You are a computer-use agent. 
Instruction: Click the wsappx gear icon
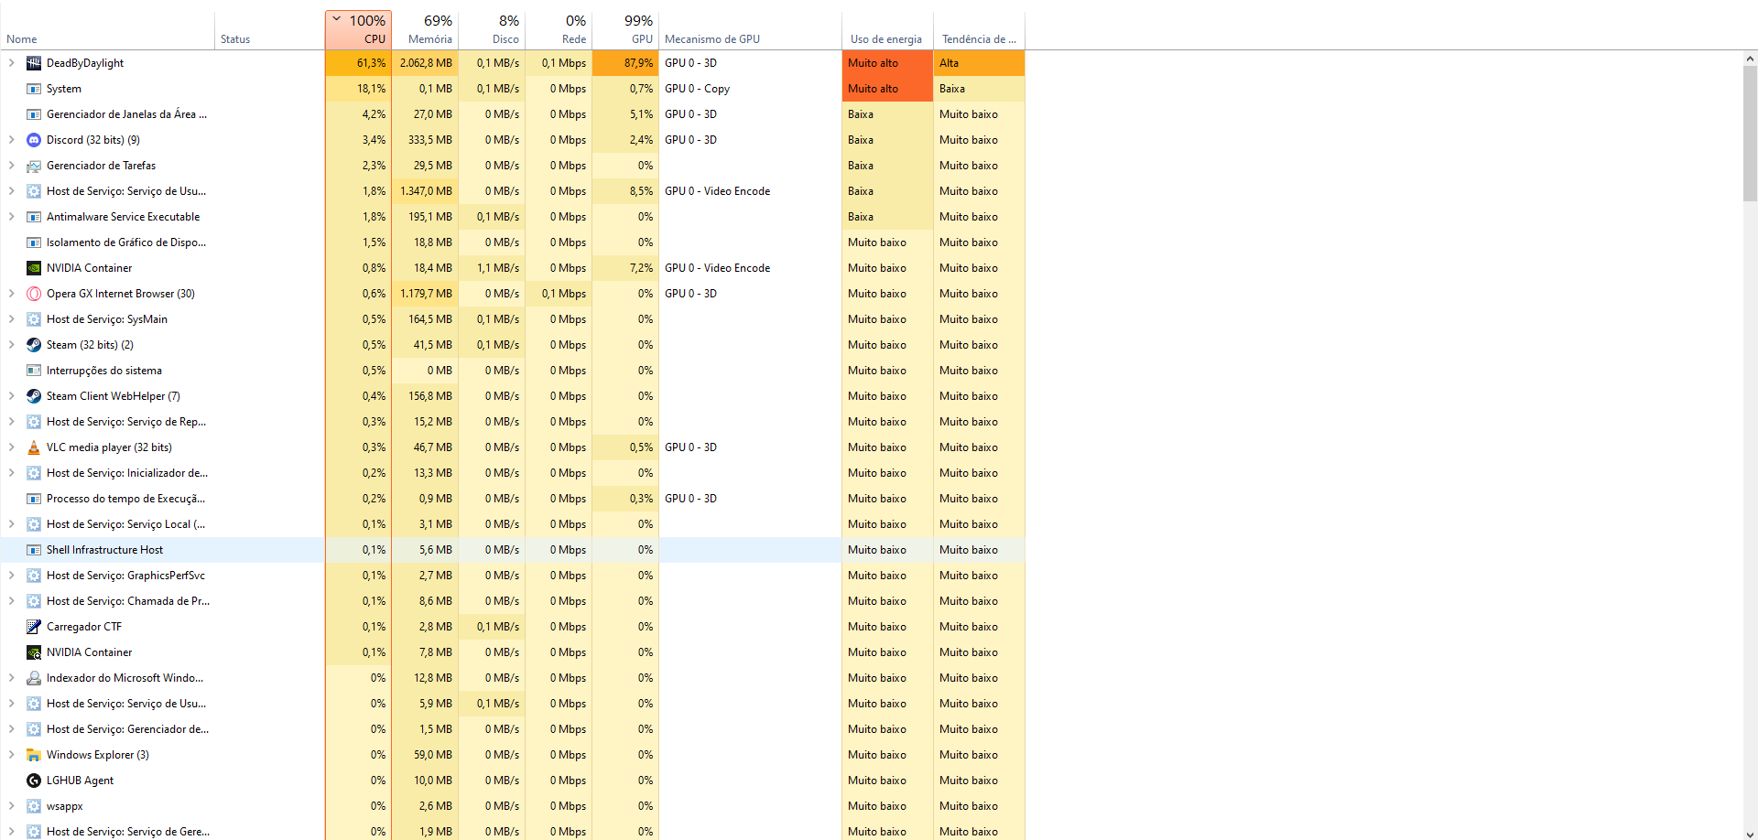pyautogui.click(x=34, y=806)
